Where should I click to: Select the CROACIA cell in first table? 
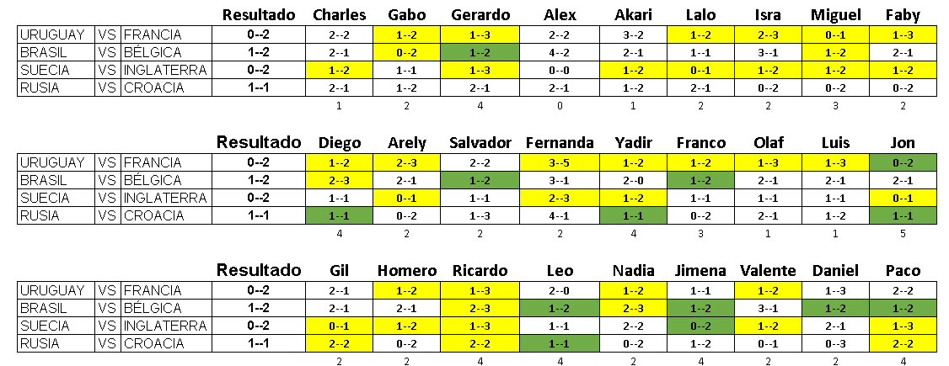click(166, 88)
